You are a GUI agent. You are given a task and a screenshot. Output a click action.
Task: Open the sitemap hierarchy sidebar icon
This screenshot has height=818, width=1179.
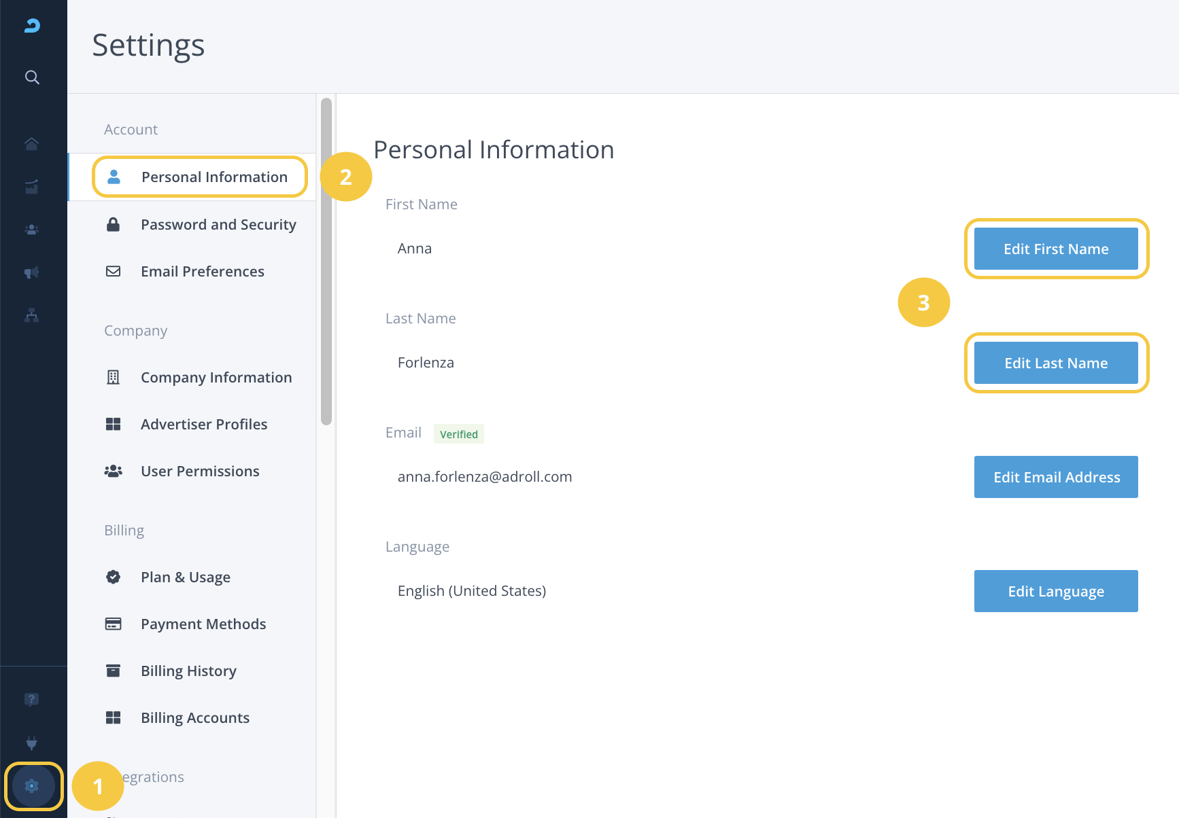click(x=32, y=315)
